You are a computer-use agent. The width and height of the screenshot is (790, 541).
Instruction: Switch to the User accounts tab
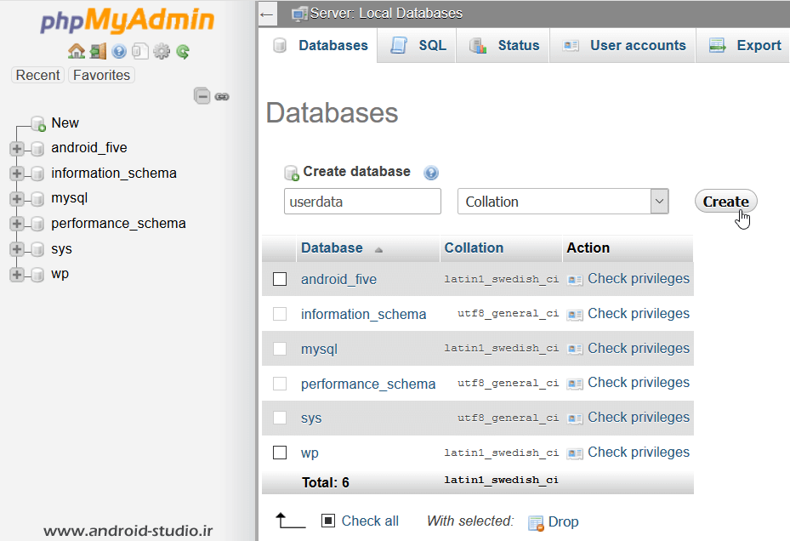623,45
